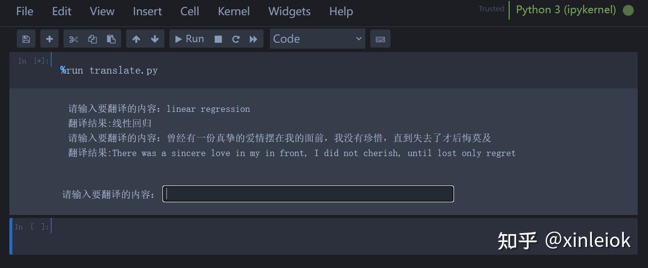This screenshot has height=268, width=648.
Task: Open the File menu
Action: point(25,11)
